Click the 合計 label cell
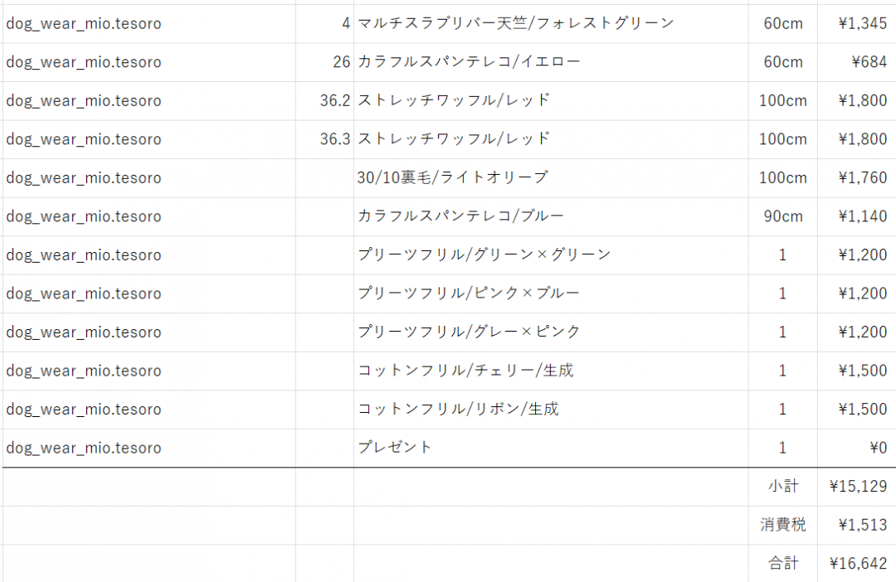The image size is (896, 582). click(783, 564)
